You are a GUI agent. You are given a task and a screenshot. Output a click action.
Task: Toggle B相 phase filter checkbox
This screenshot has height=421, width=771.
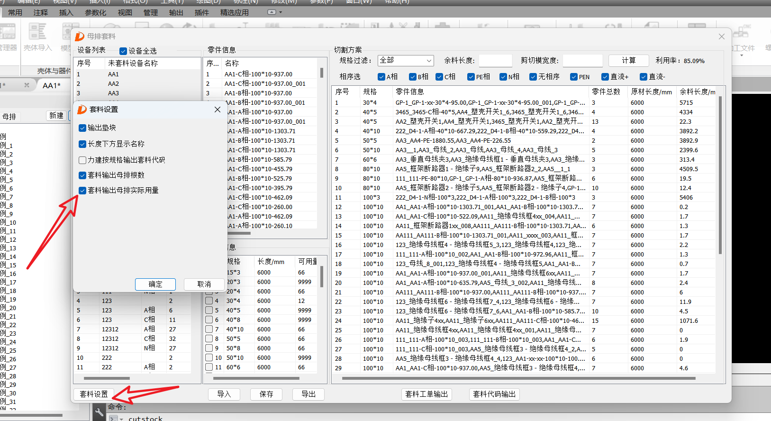coord(413,77)
